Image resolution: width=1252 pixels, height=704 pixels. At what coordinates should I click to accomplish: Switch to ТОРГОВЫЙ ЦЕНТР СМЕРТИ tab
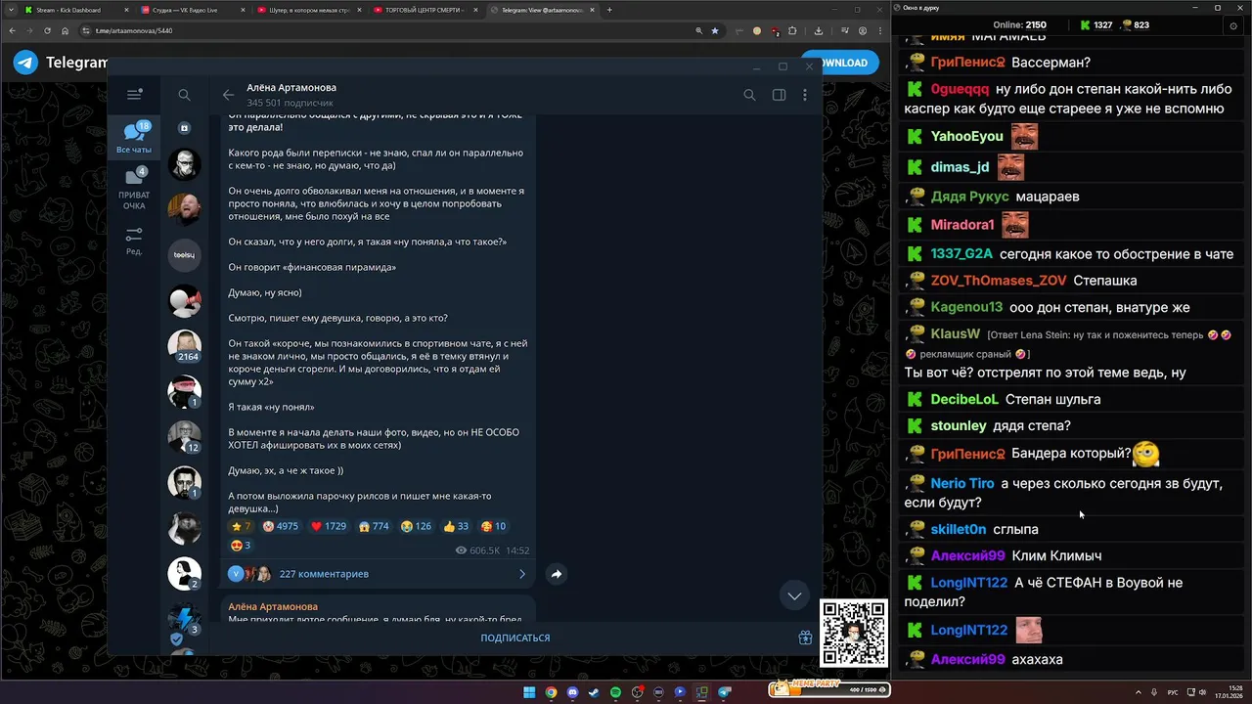(x=425, y=10)
